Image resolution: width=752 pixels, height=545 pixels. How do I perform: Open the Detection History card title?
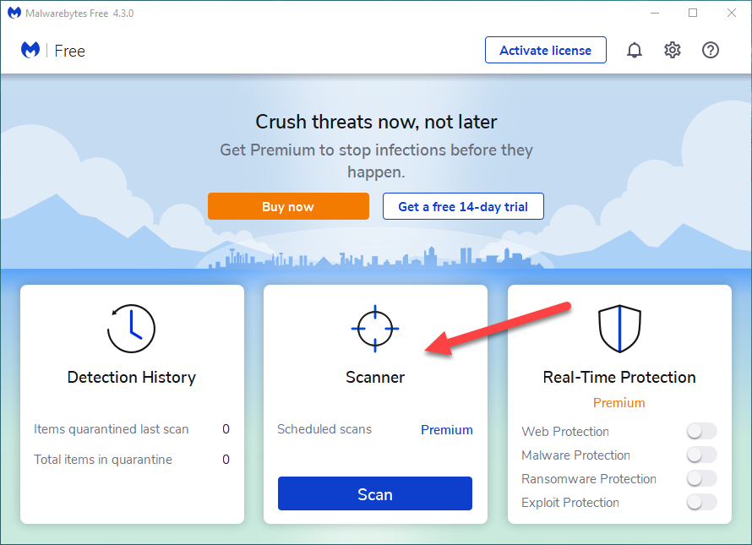point(132,378)
